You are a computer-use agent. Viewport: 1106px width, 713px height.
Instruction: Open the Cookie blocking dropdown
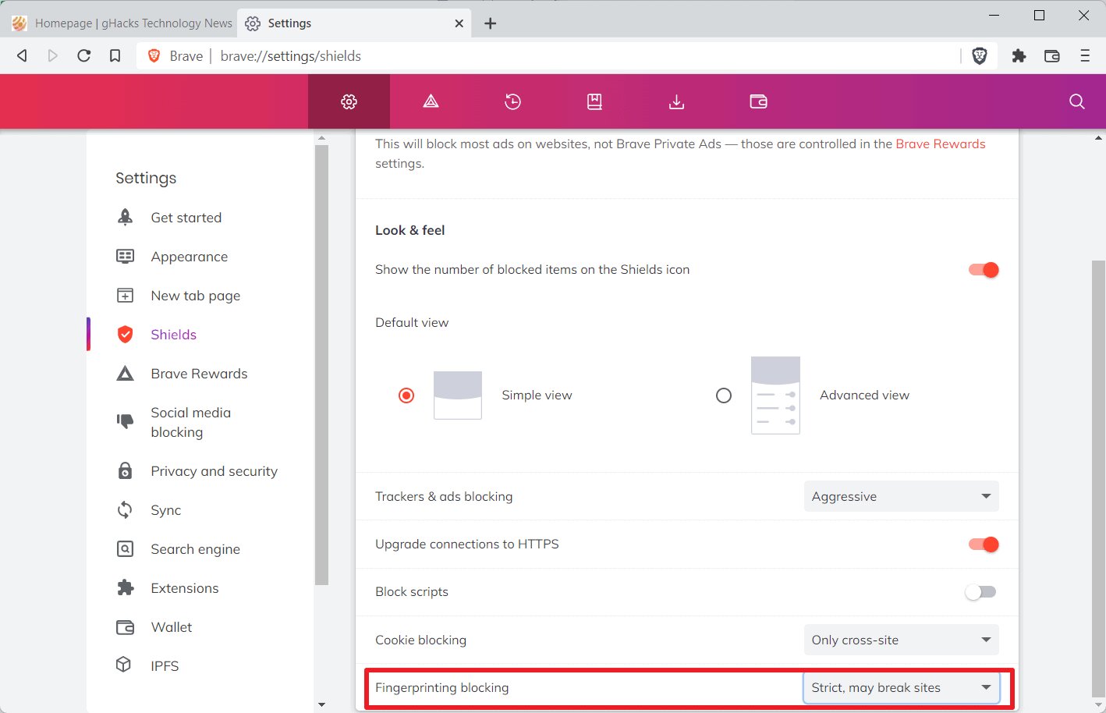pyautogui.click(x=901, y=640)
